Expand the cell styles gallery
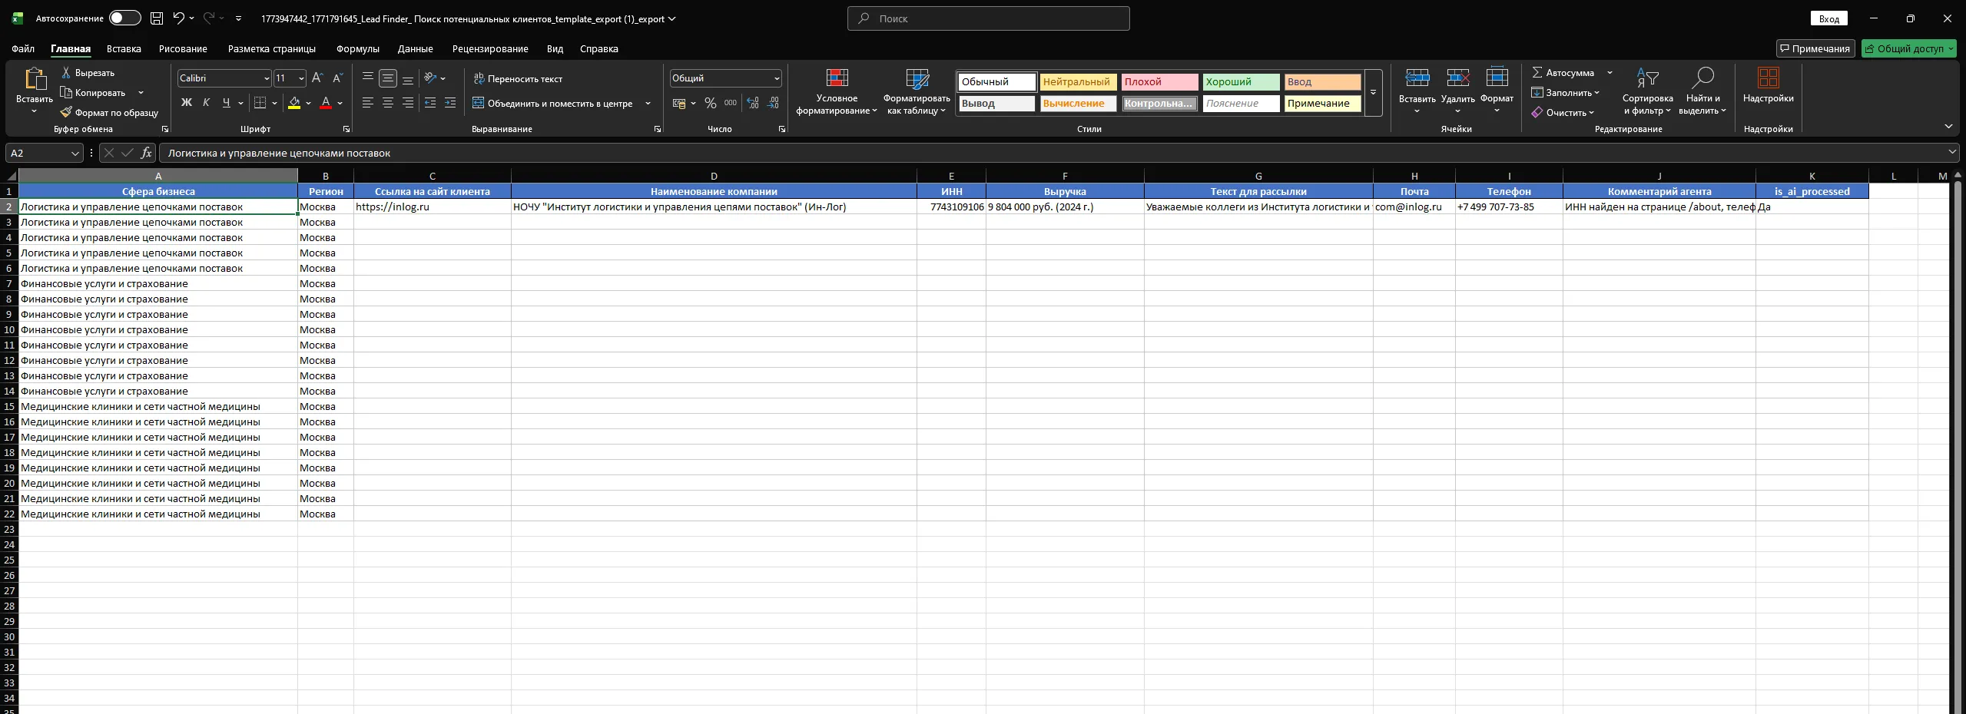Screen dimensions: 1966x714 [1373, 93]
